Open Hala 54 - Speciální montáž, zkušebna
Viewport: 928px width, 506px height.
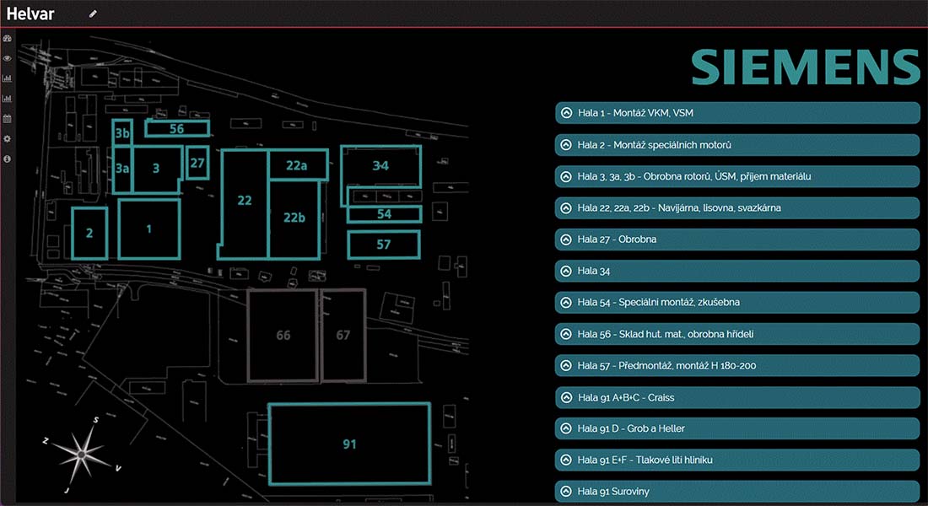pyautogui.click(x=736, y=303)
